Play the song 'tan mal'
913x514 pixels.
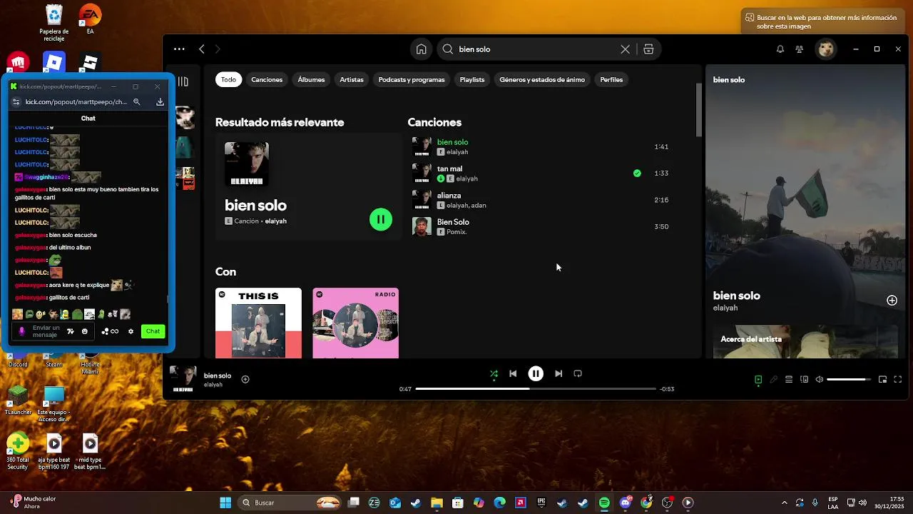[449, 169]
